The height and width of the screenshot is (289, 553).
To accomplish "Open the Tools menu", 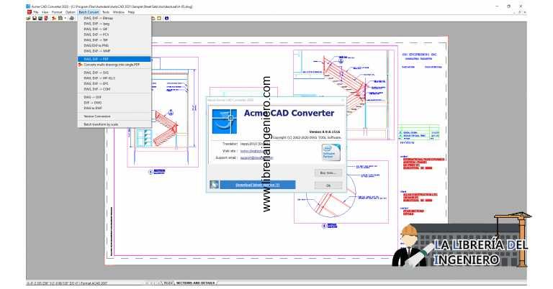I will pos(106,12).
